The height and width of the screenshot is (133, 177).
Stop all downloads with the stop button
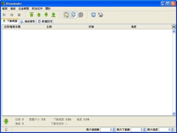coord(19,15)
